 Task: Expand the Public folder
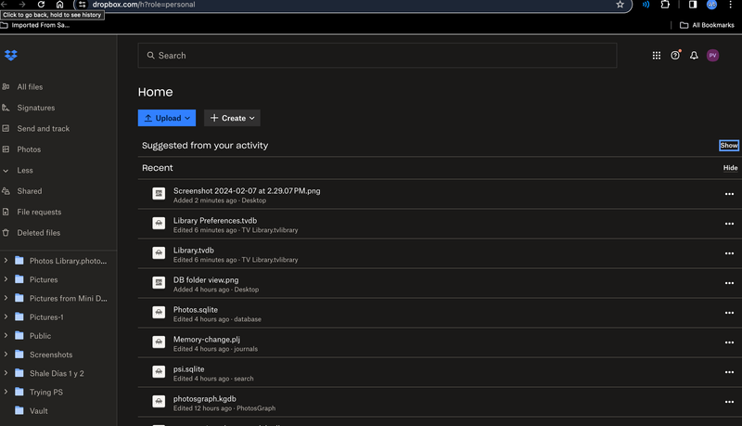tap(6, 335)
